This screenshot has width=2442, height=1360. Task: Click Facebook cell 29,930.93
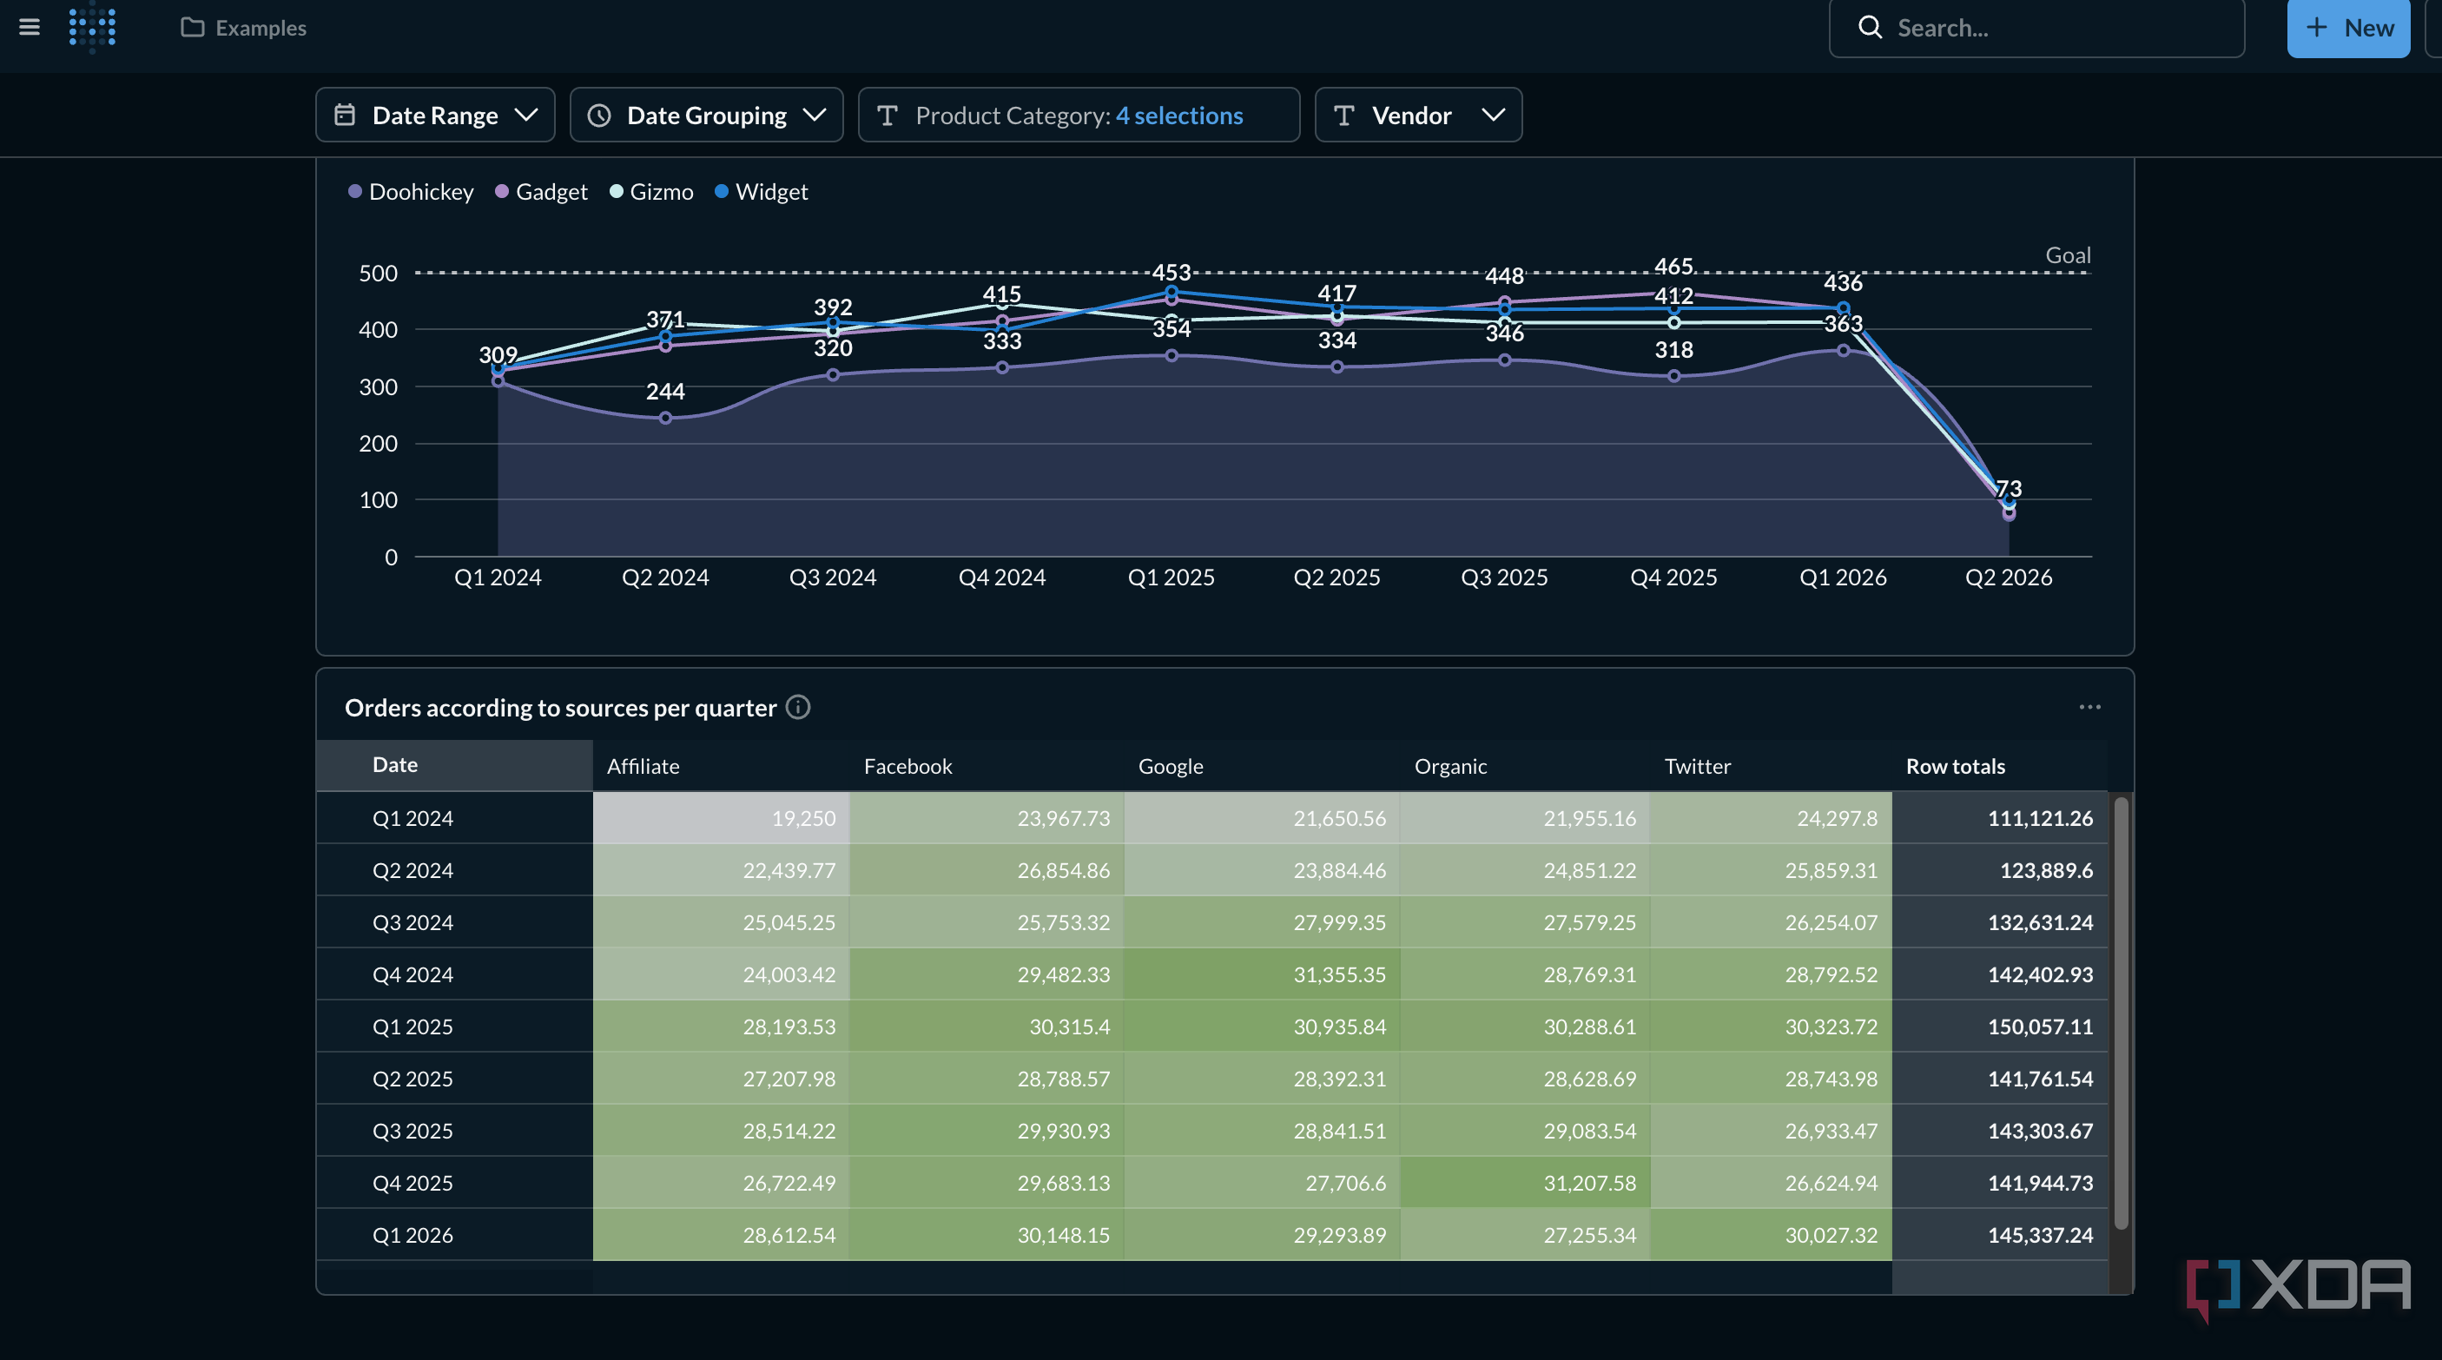987,1131
